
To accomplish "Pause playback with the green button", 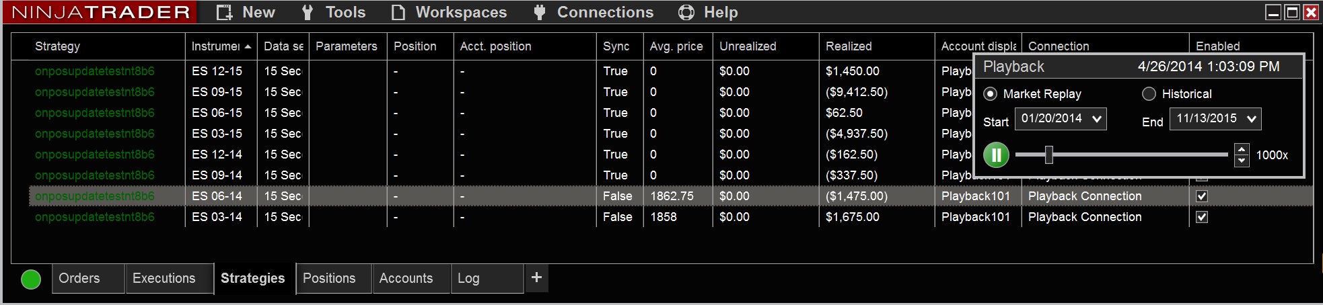I will pos(996,155).
